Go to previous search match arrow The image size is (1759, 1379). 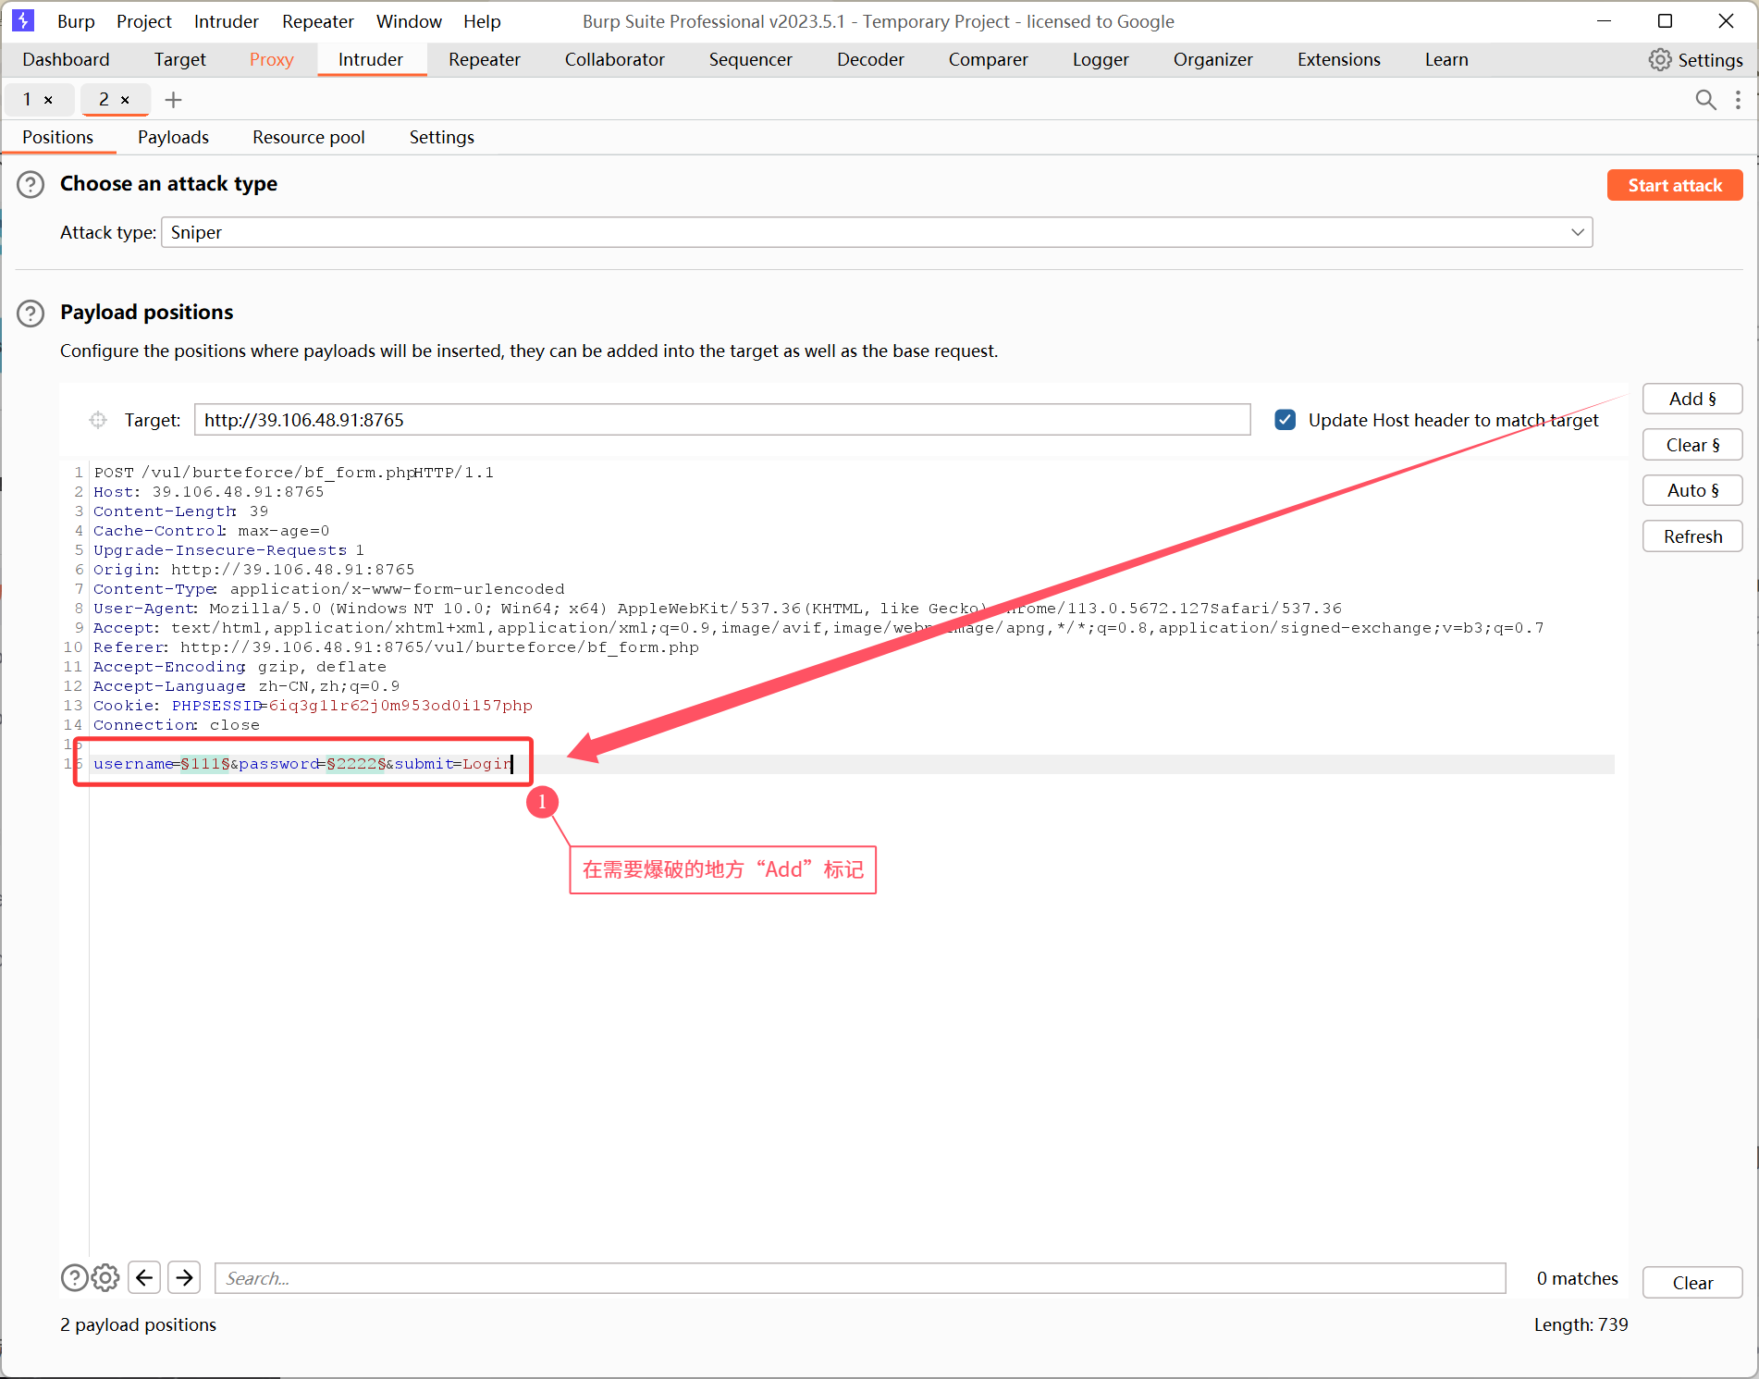click(144, 1277)
